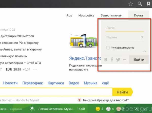152x113 pixels.
Task: Collapse the green sports banner arrow
Action: [137, 109]
